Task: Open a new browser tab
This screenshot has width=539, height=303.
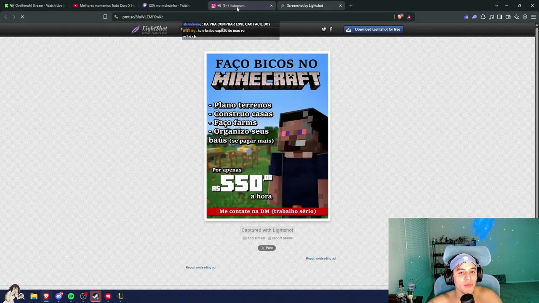Action: tap(351, 5)
